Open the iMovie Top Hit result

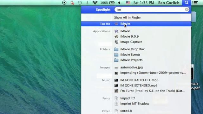tap(136, 24)
